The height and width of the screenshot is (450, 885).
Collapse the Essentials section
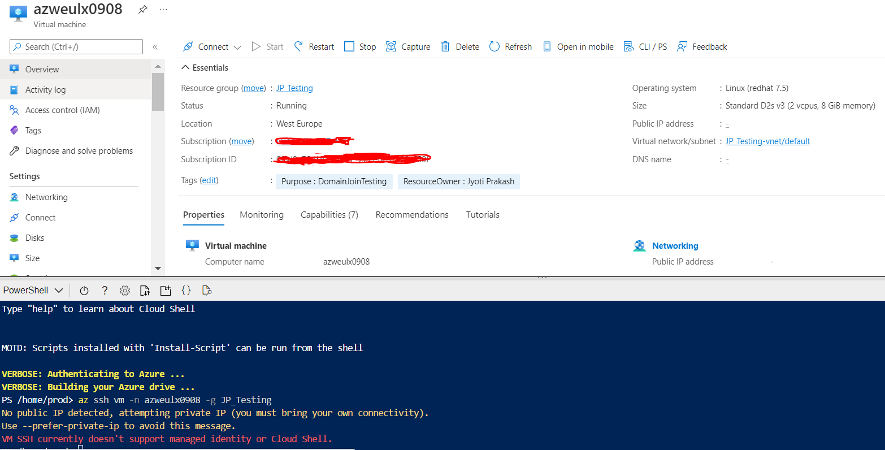click(185, 67)
